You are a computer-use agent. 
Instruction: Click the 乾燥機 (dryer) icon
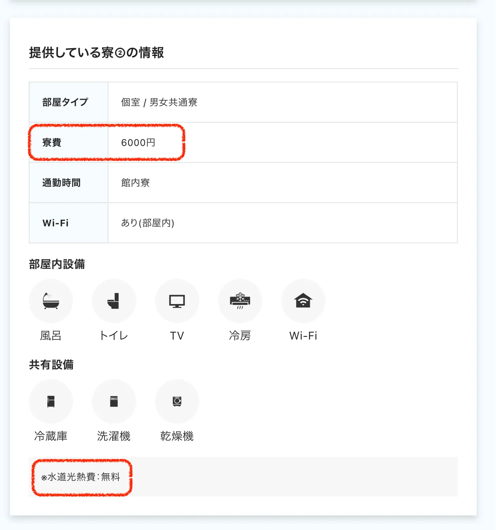click(x=177, y=401)
